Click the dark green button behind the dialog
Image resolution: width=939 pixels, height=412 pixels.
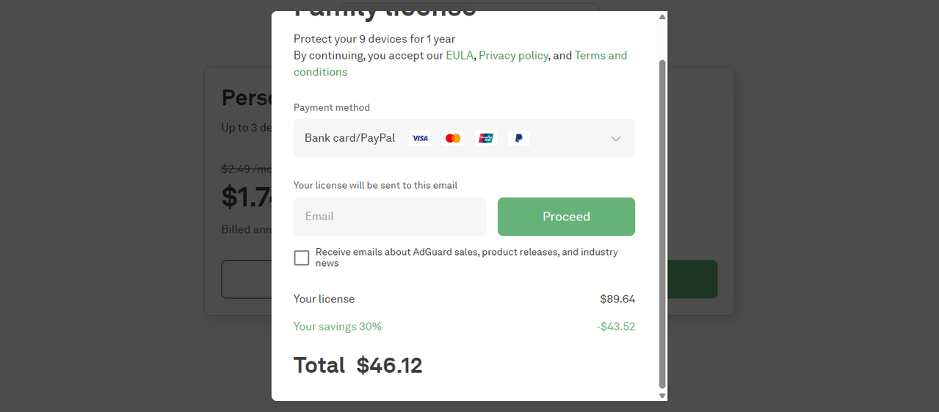[x=692, y=279]
